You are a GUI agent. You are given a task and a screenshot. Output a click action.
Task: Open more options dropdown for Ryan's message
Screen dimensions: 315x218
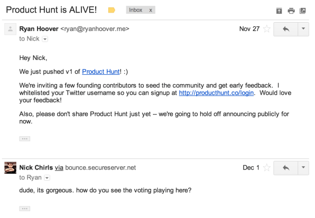click(x=303, y=29)
